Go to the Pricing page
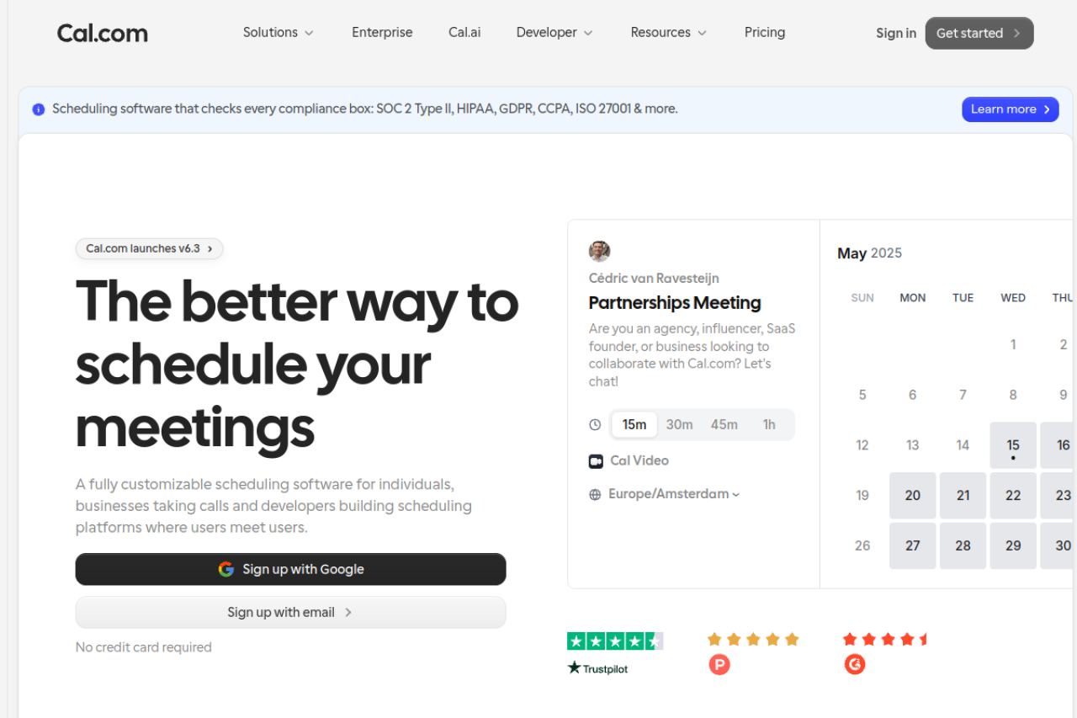Viewport: 1077px width, 718px height. click(x=764, y=33)
